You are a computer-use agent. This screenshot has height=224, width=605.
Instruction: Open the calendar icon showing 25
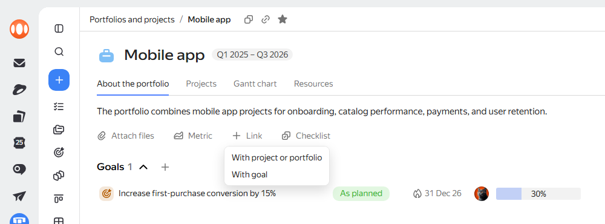[x=19, y=142]
